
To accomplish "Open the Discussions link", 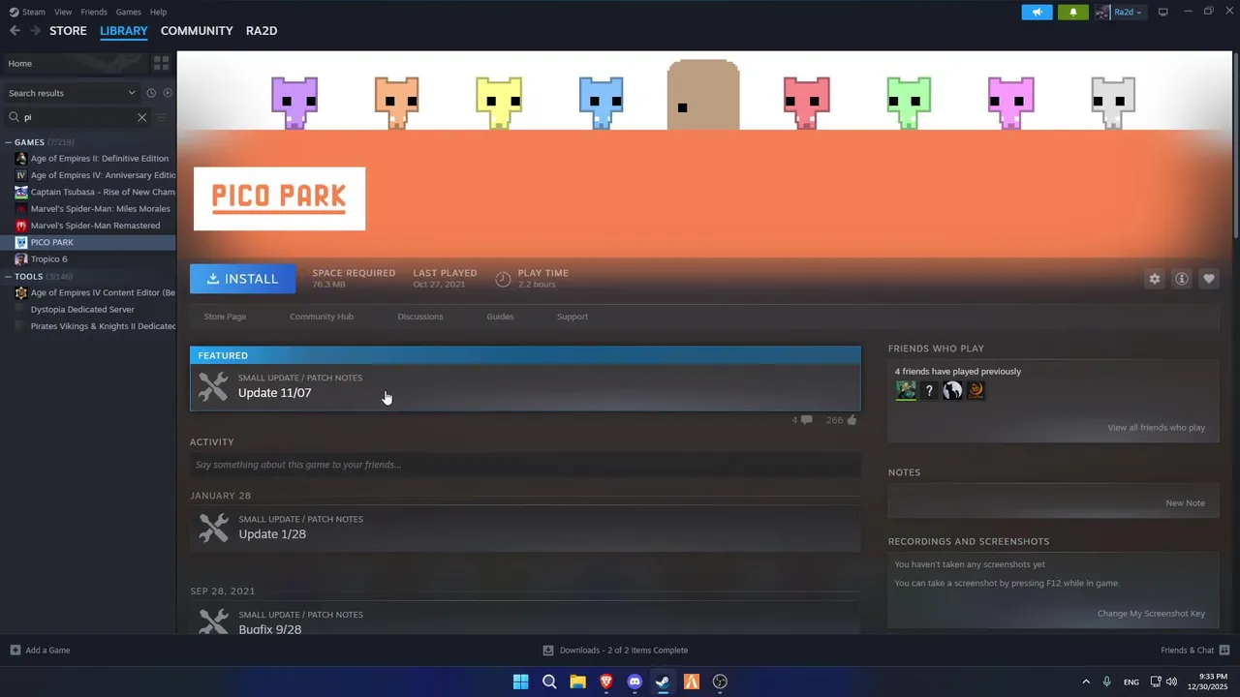I will [420, 317].
